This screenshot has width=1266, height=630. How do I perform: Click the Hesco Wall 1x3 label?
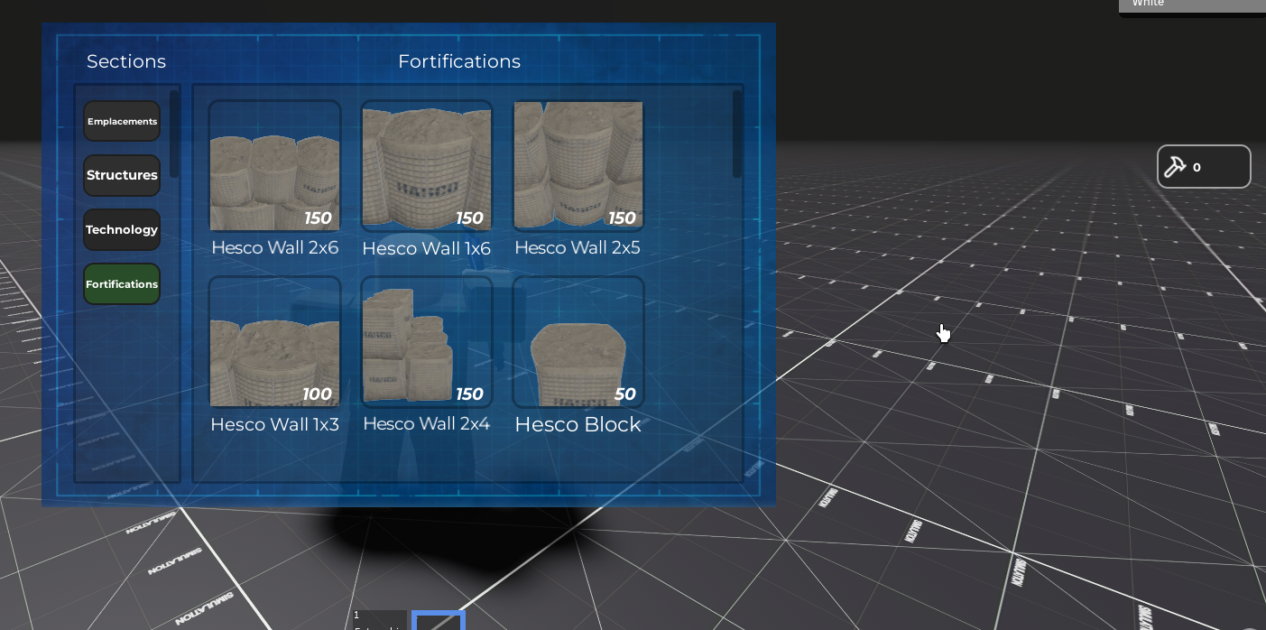point(274,424)
